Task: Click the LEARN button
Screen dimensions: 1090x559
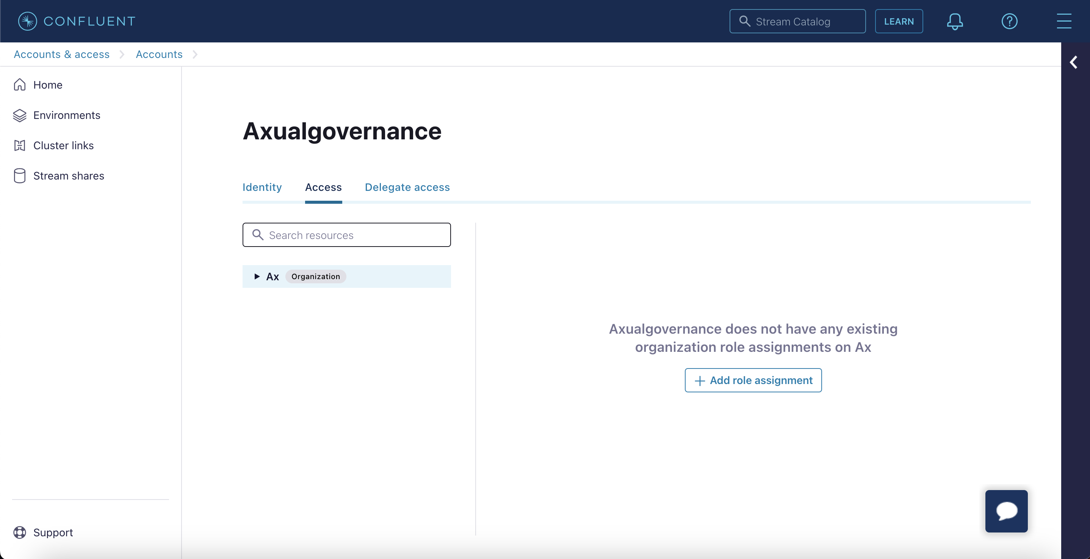Action: coord(899,21)
